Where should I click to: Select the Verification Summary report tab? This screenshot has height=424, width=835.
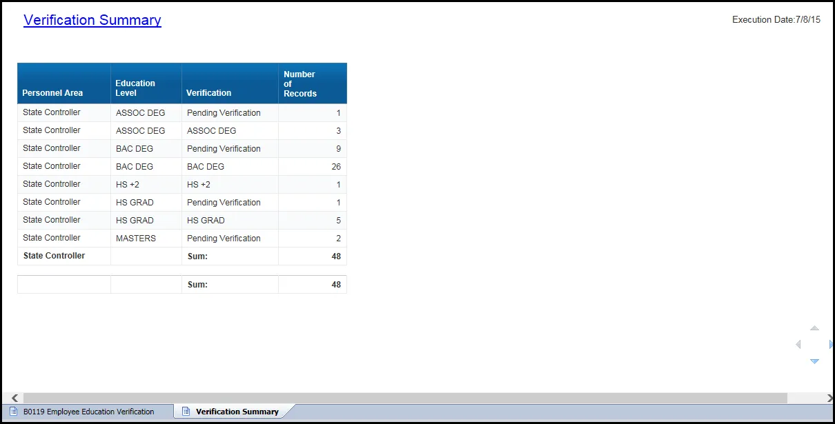pos(237,412)
